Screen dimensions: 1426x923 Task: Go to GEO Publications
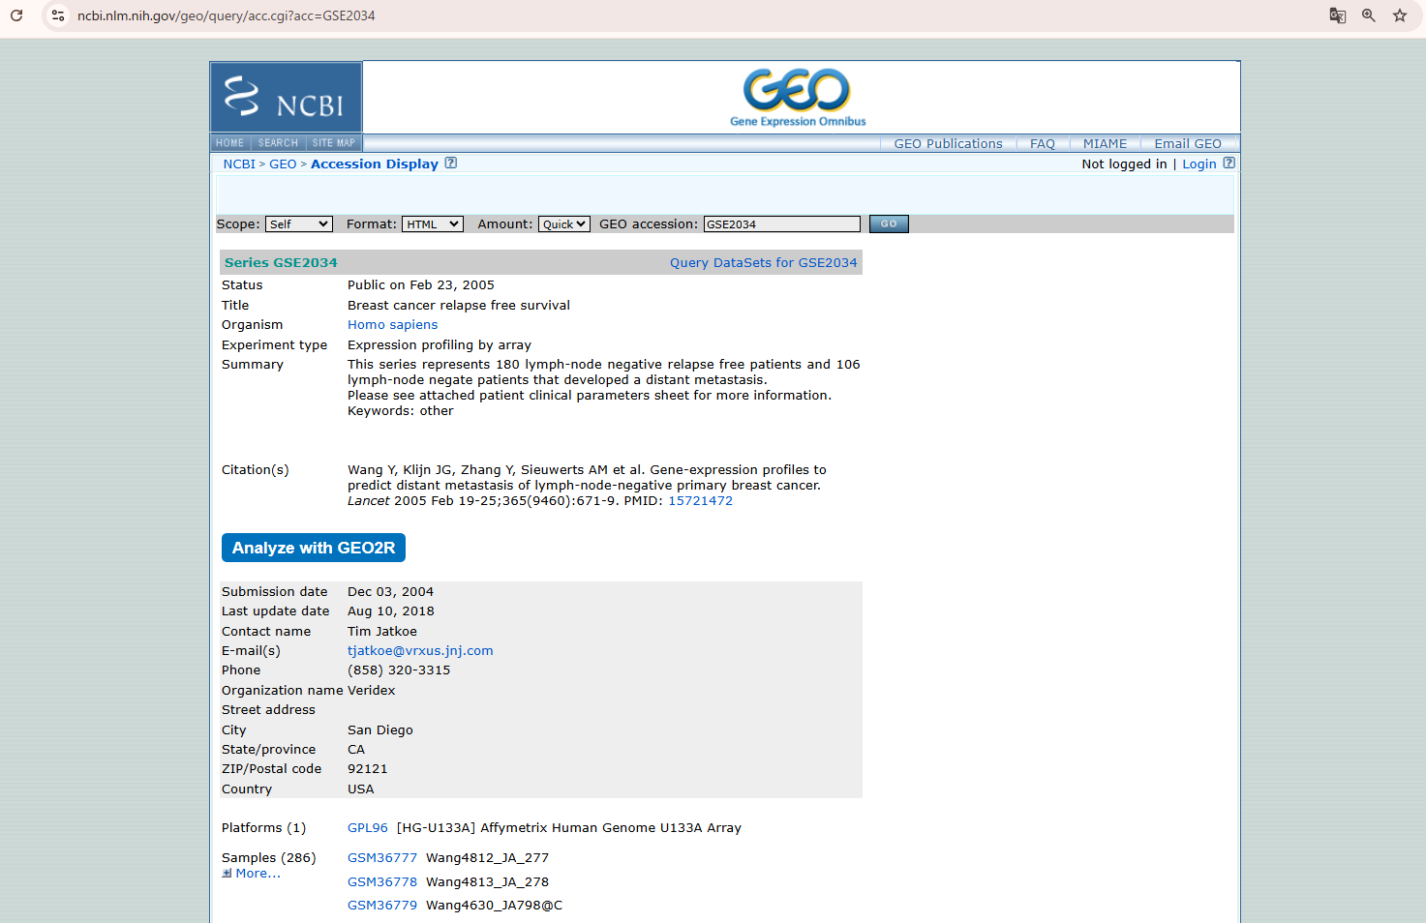[947, 144]
